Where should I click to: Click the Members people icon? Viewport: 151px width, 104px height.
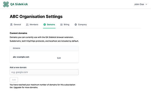tap(27, 25)
